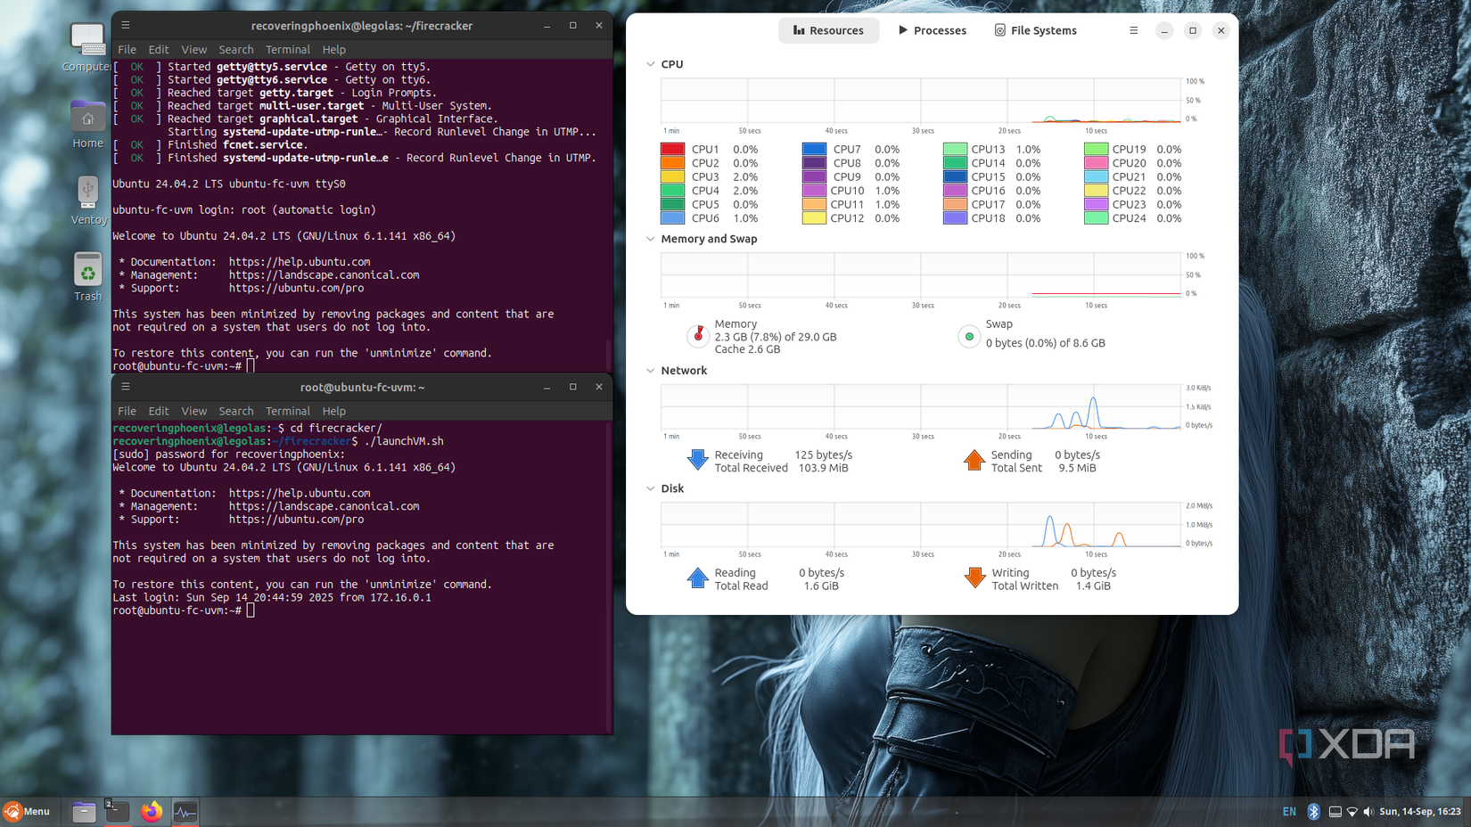
Task: Open the firecracker terminal window hamburger menu
Action: (x=125, y=25)
